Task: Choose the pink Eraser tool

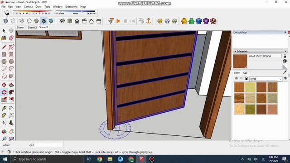Action: coord(11,38)
